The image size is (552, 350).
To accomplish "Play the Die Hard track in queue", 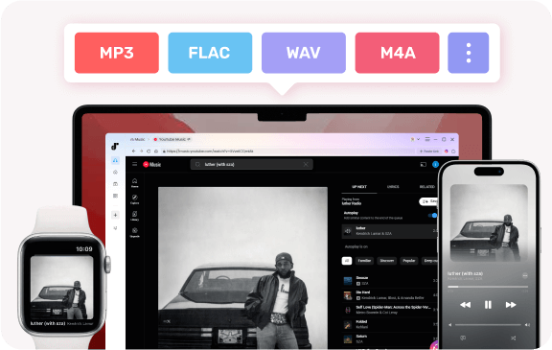I will click(389, 295).
